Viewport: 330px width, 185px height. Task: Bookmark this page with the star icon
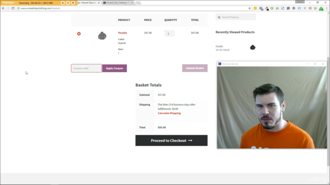[250, 8]
